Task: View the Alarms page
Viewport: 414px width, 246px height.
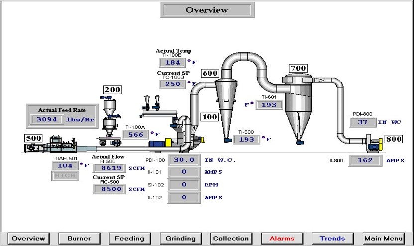Action: [282, 238]
